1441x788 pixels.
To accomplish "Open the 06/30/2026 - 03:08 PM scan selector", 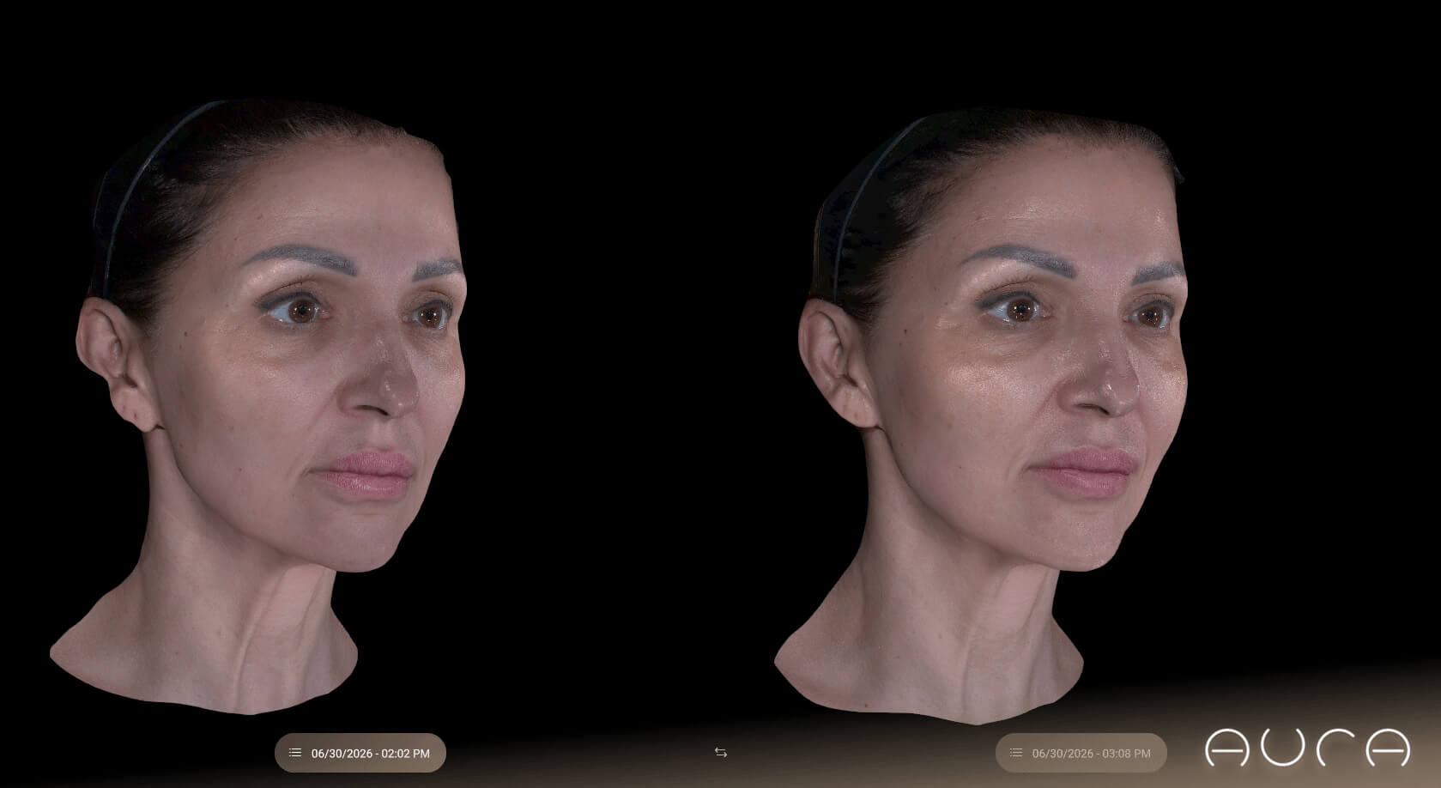I will coord(1081,753).
